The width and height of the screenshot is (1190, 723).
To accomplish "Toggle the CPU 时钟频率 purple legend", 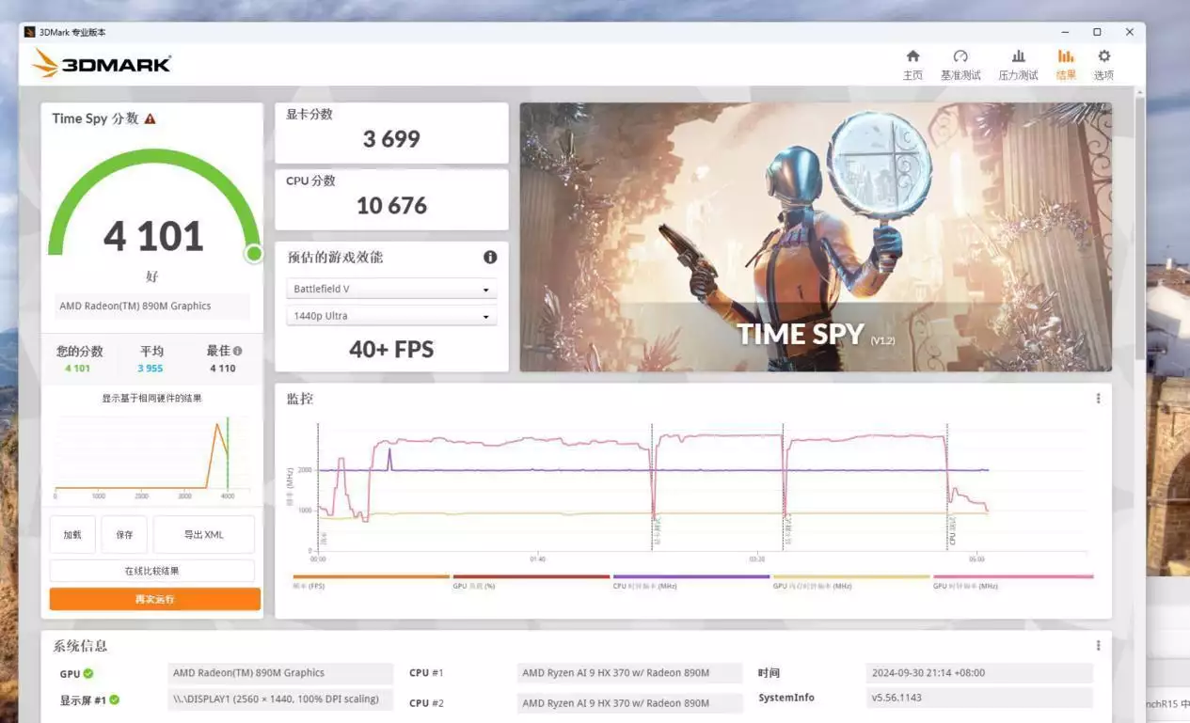I will [691, 581].
